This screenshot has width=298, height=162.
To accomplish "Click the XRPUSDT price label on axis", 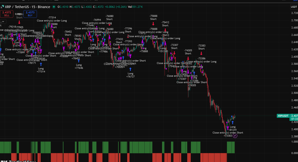I will (x=283, y=116).
